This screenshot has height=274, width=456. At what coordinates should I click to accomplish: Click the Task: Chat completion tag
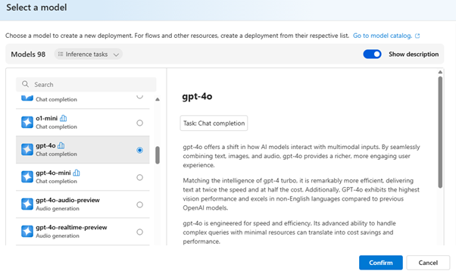point(214,123)
